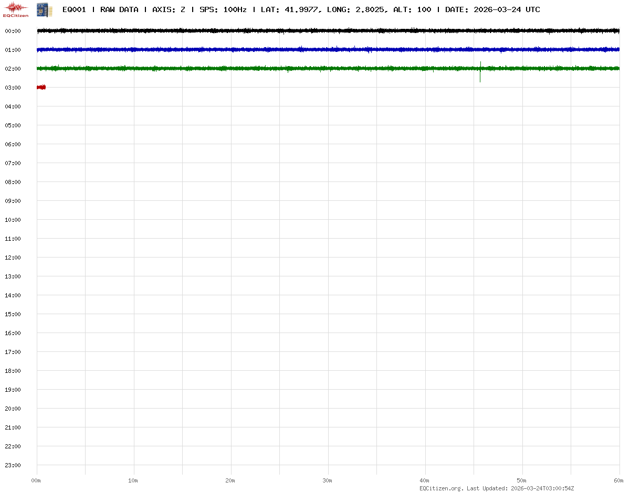630x493 pixels.
Task: Click the green spike on the 02:00 trace
Action: tap(480, 72)
